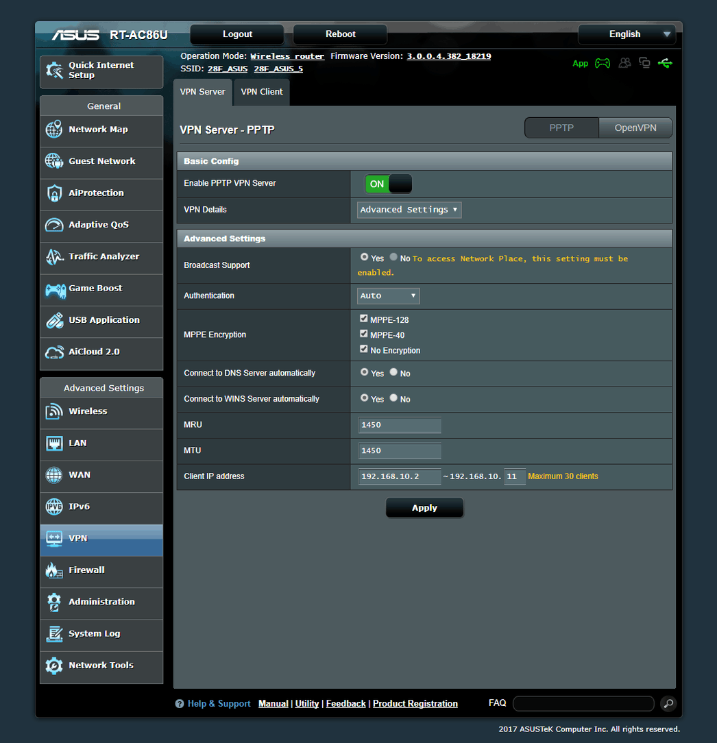The width and height of the screenshot is (717, 743).
Task: Switch to the VPN Client tab
Action: pyautogui.click(x=262, y=92)
